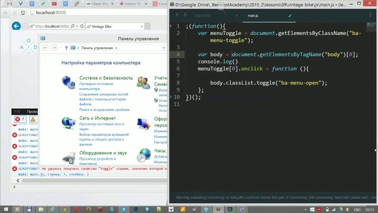
Task: Close the Cheat Sheet Chrome tab
Action: pyautogui.click(x=112, y=4)
